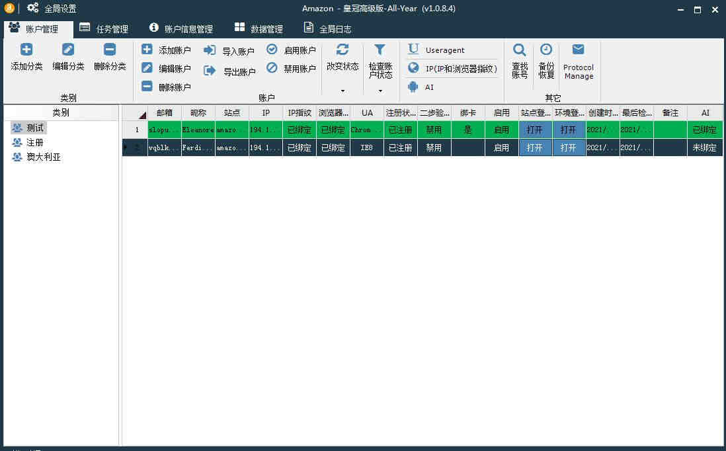Click the Disable Account (禁用账户) ban icon
This screenshot has width=726, height=451.
pos(272,67)
